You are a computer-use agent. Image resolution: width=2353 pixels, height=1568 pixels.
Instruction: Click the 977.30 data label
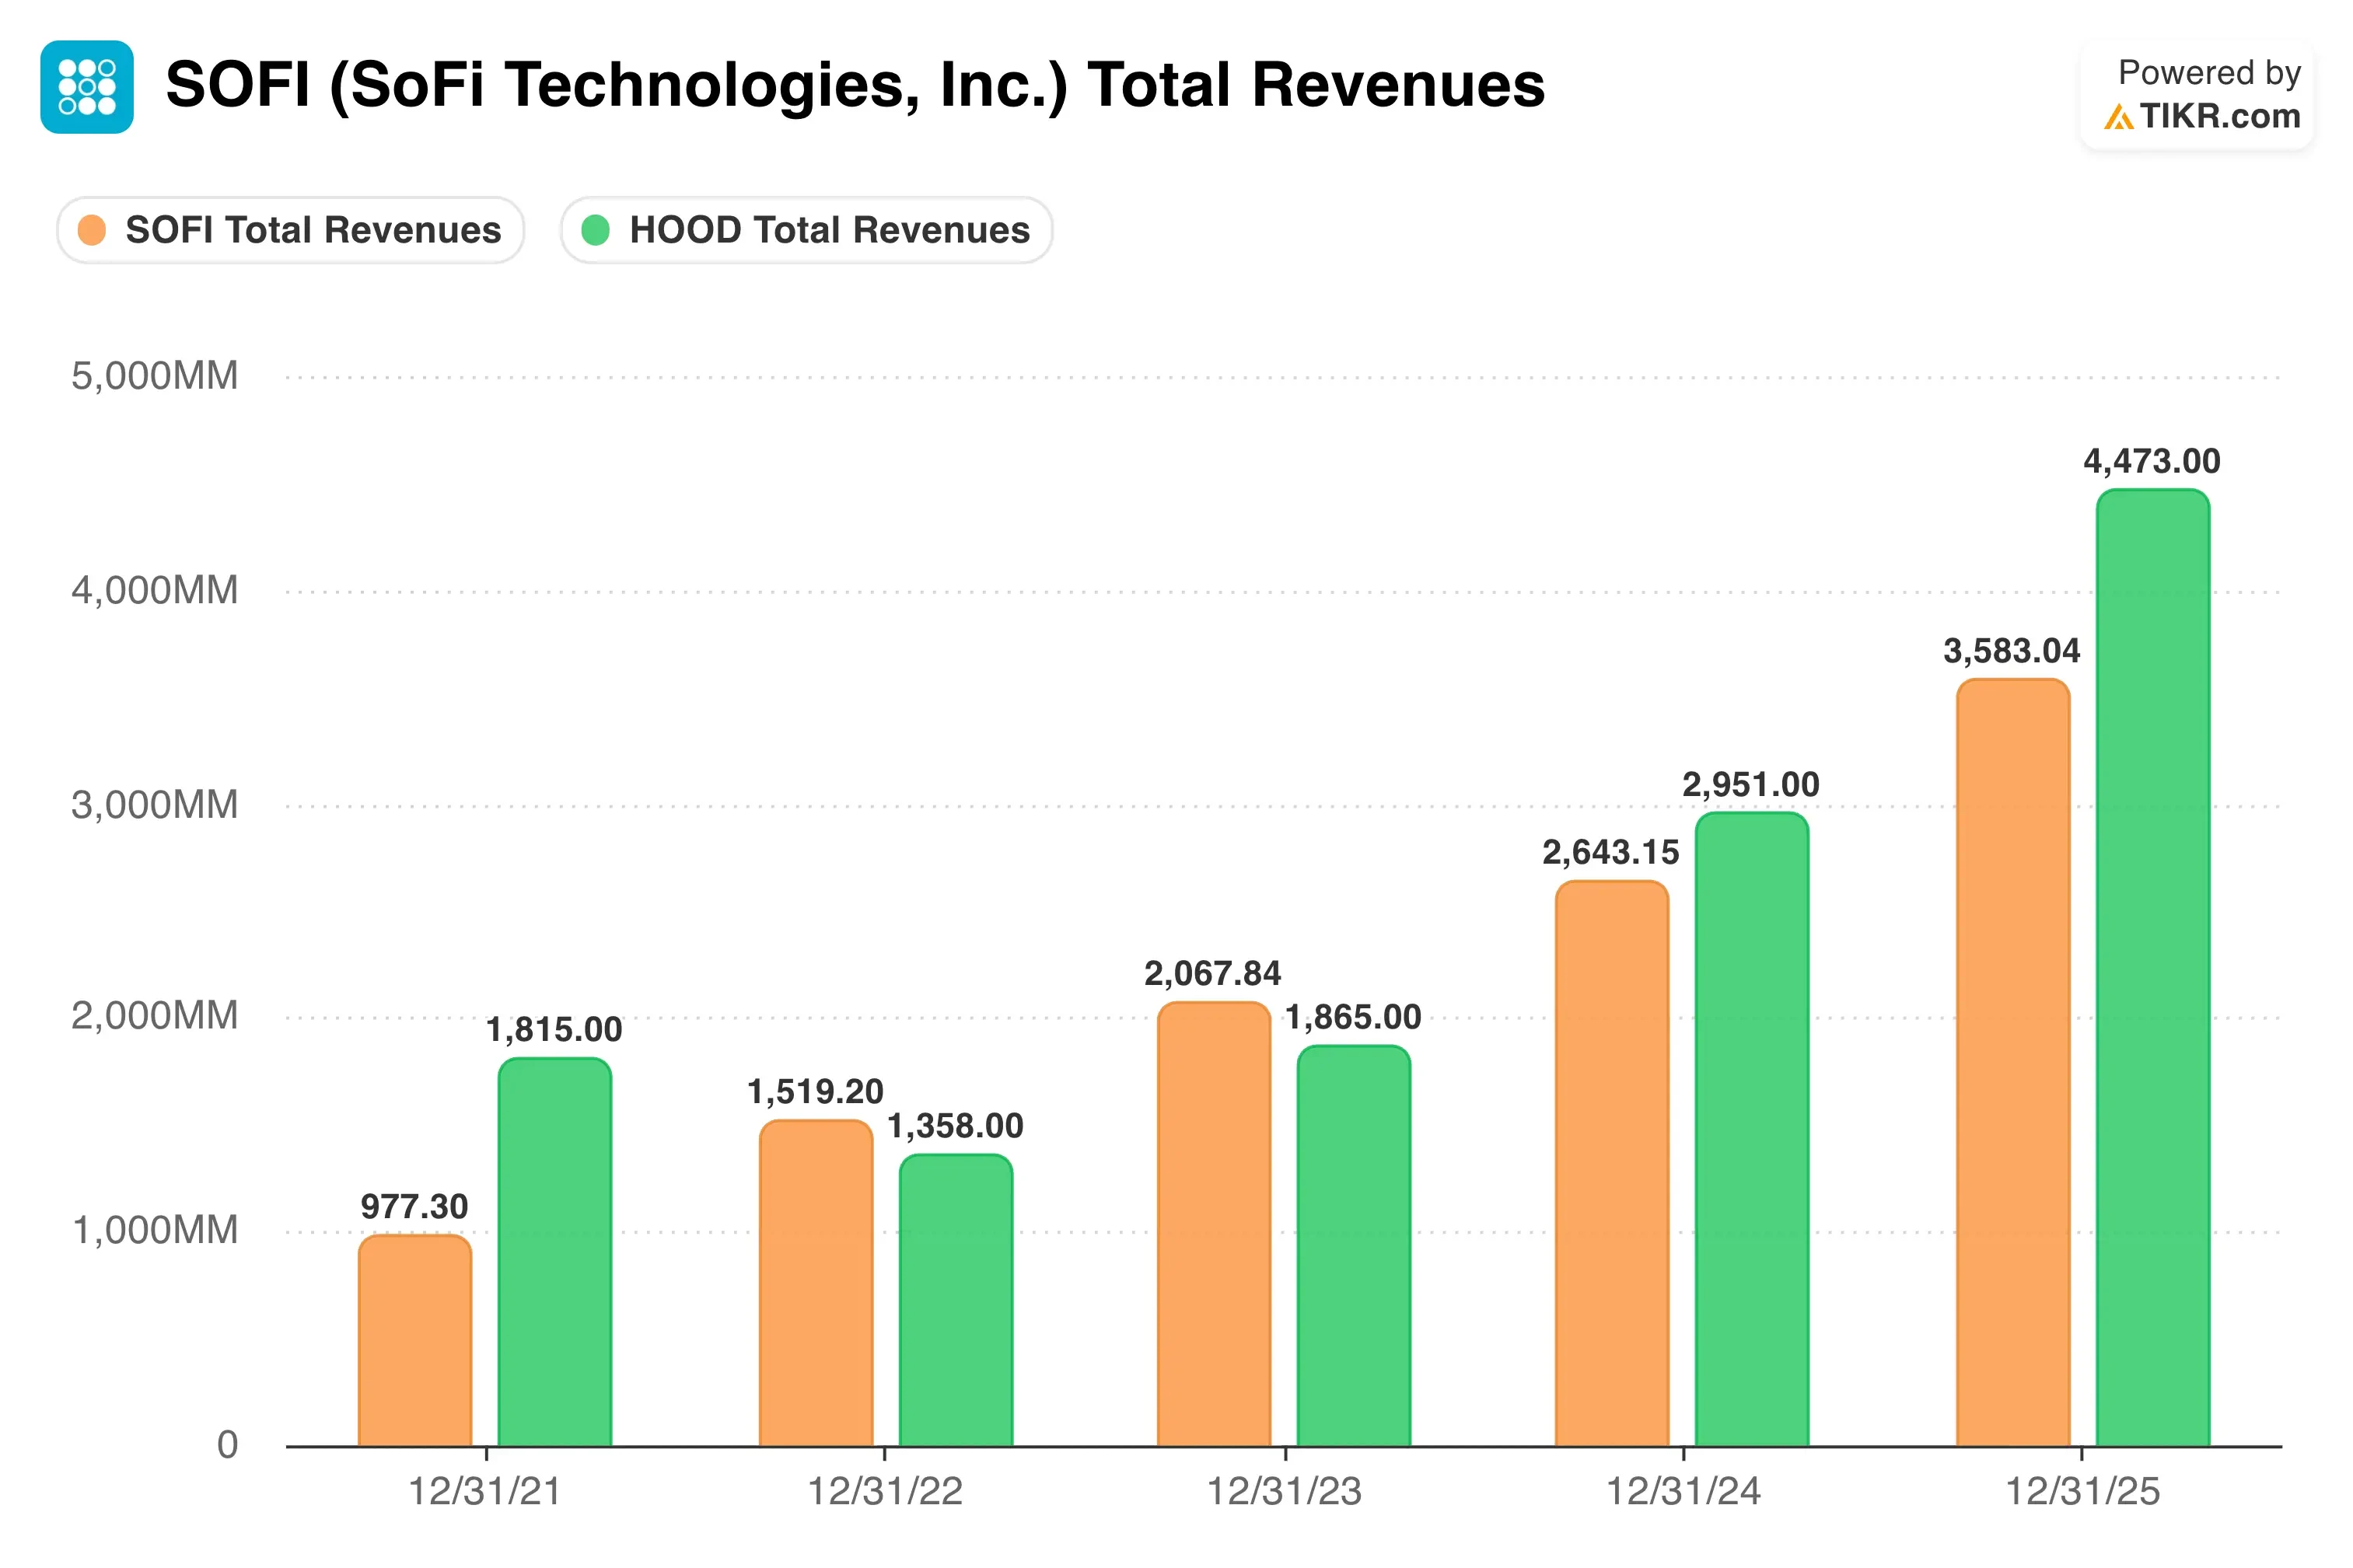click(415, 1206)
